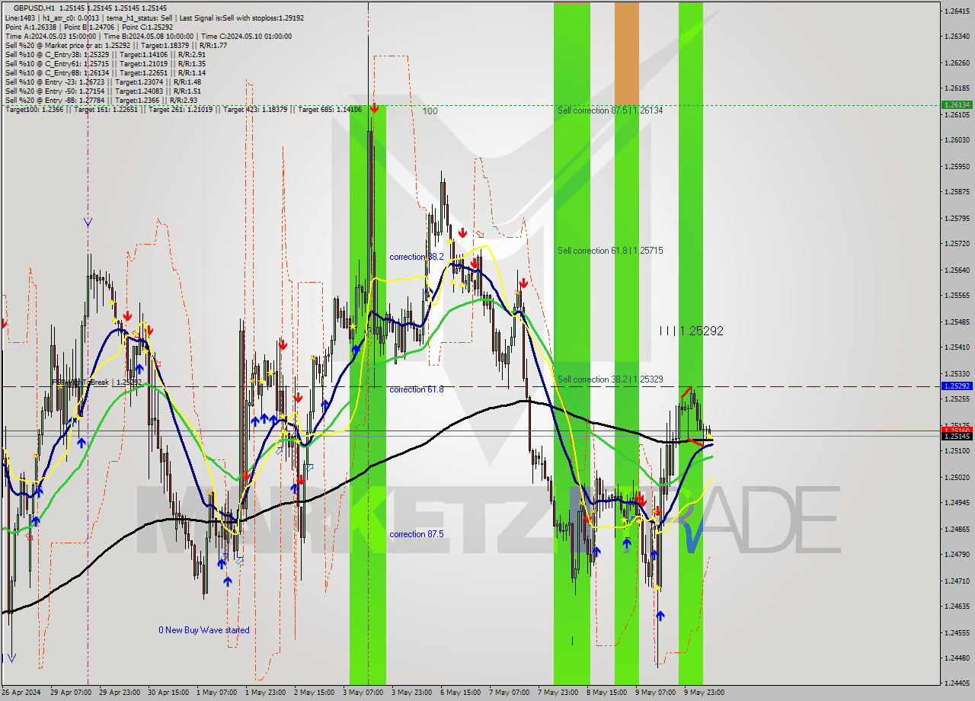Click the '100' level label near the top
The height and width of the screenshot is (701, 975).
coord(430,111)
